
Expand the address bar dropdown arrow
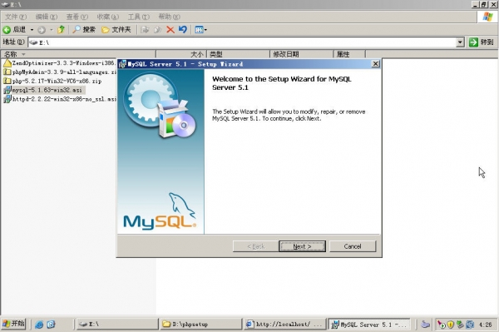pos(460,42)
